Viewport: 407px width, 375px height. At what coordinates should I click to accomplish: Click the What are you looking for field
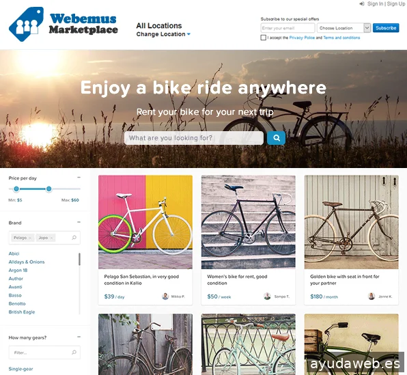[194, 138]
